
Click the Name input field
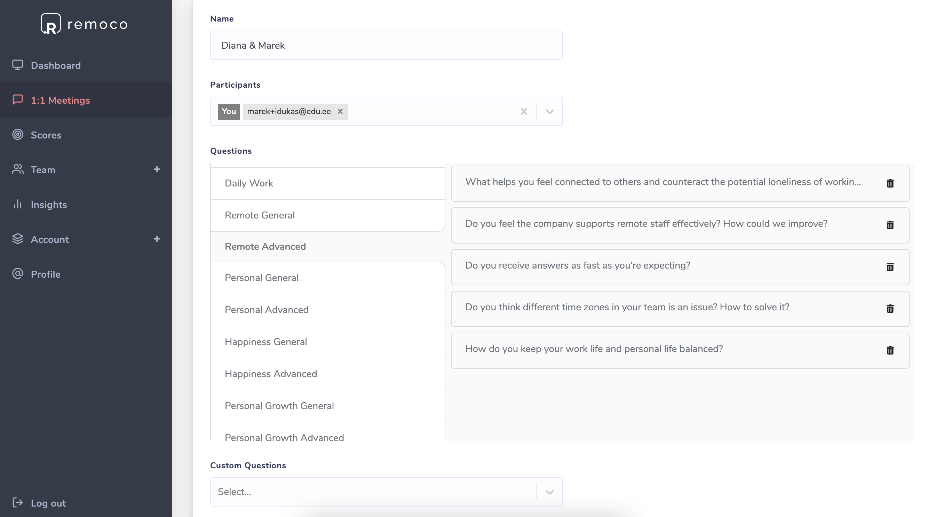pos(386,45)
